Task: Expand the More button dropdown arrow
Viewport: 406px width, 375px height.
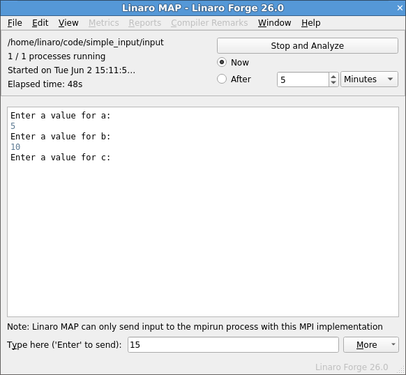Action: click(393, 344)
